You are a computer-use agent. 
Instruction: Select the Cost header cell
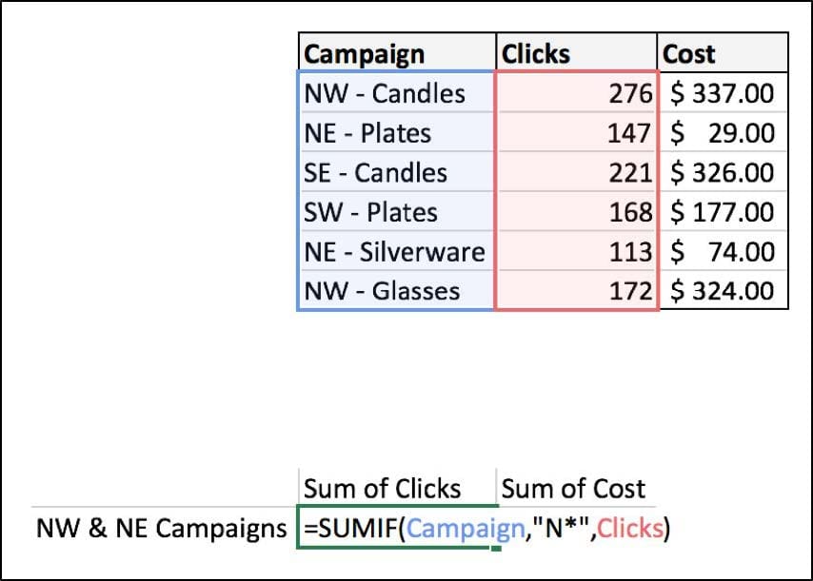click(x=723, y=53)
